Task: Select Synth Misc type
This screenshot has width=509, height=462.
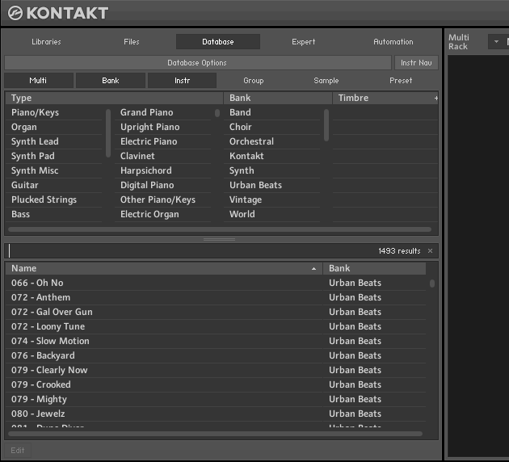Action: 54,170
